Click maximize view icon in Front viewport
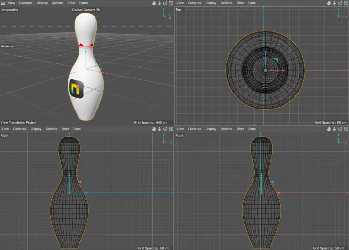This screenshot has width=349, height=250. pyautogui.click(x=346, y=129)
